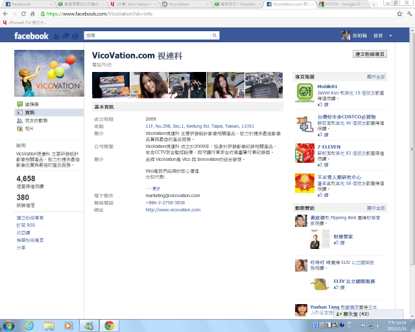The height and width of the screenshot is (332, 415).
Task: Click Chrome icon in taskbar
Action: click(x=109, y=326)
